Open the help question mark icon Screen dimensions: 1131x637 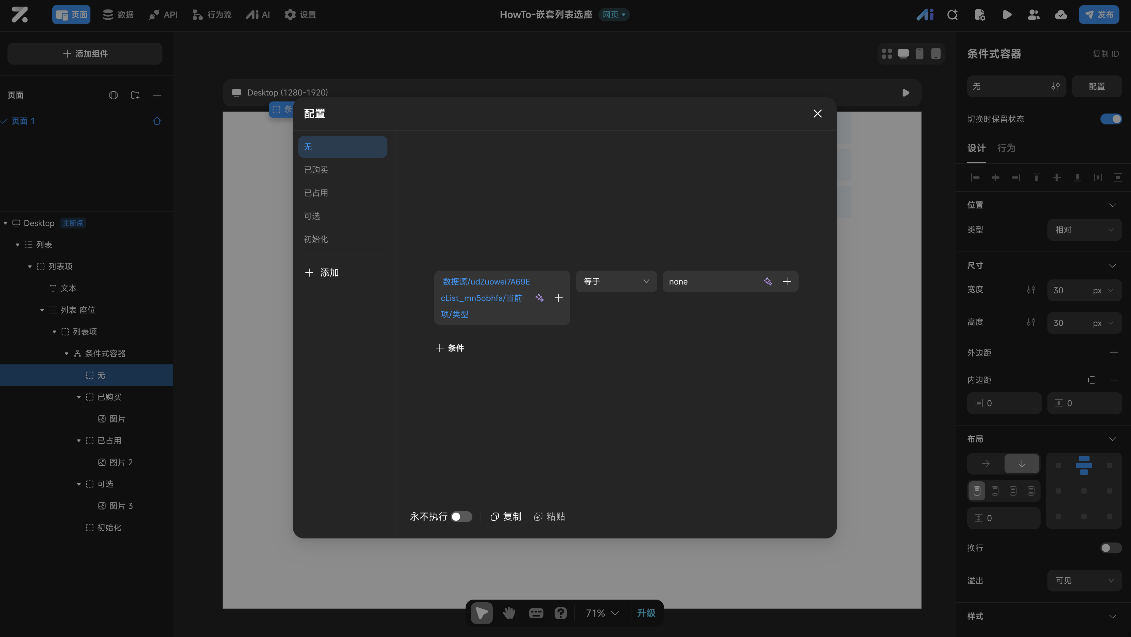[x=560, y=613]
